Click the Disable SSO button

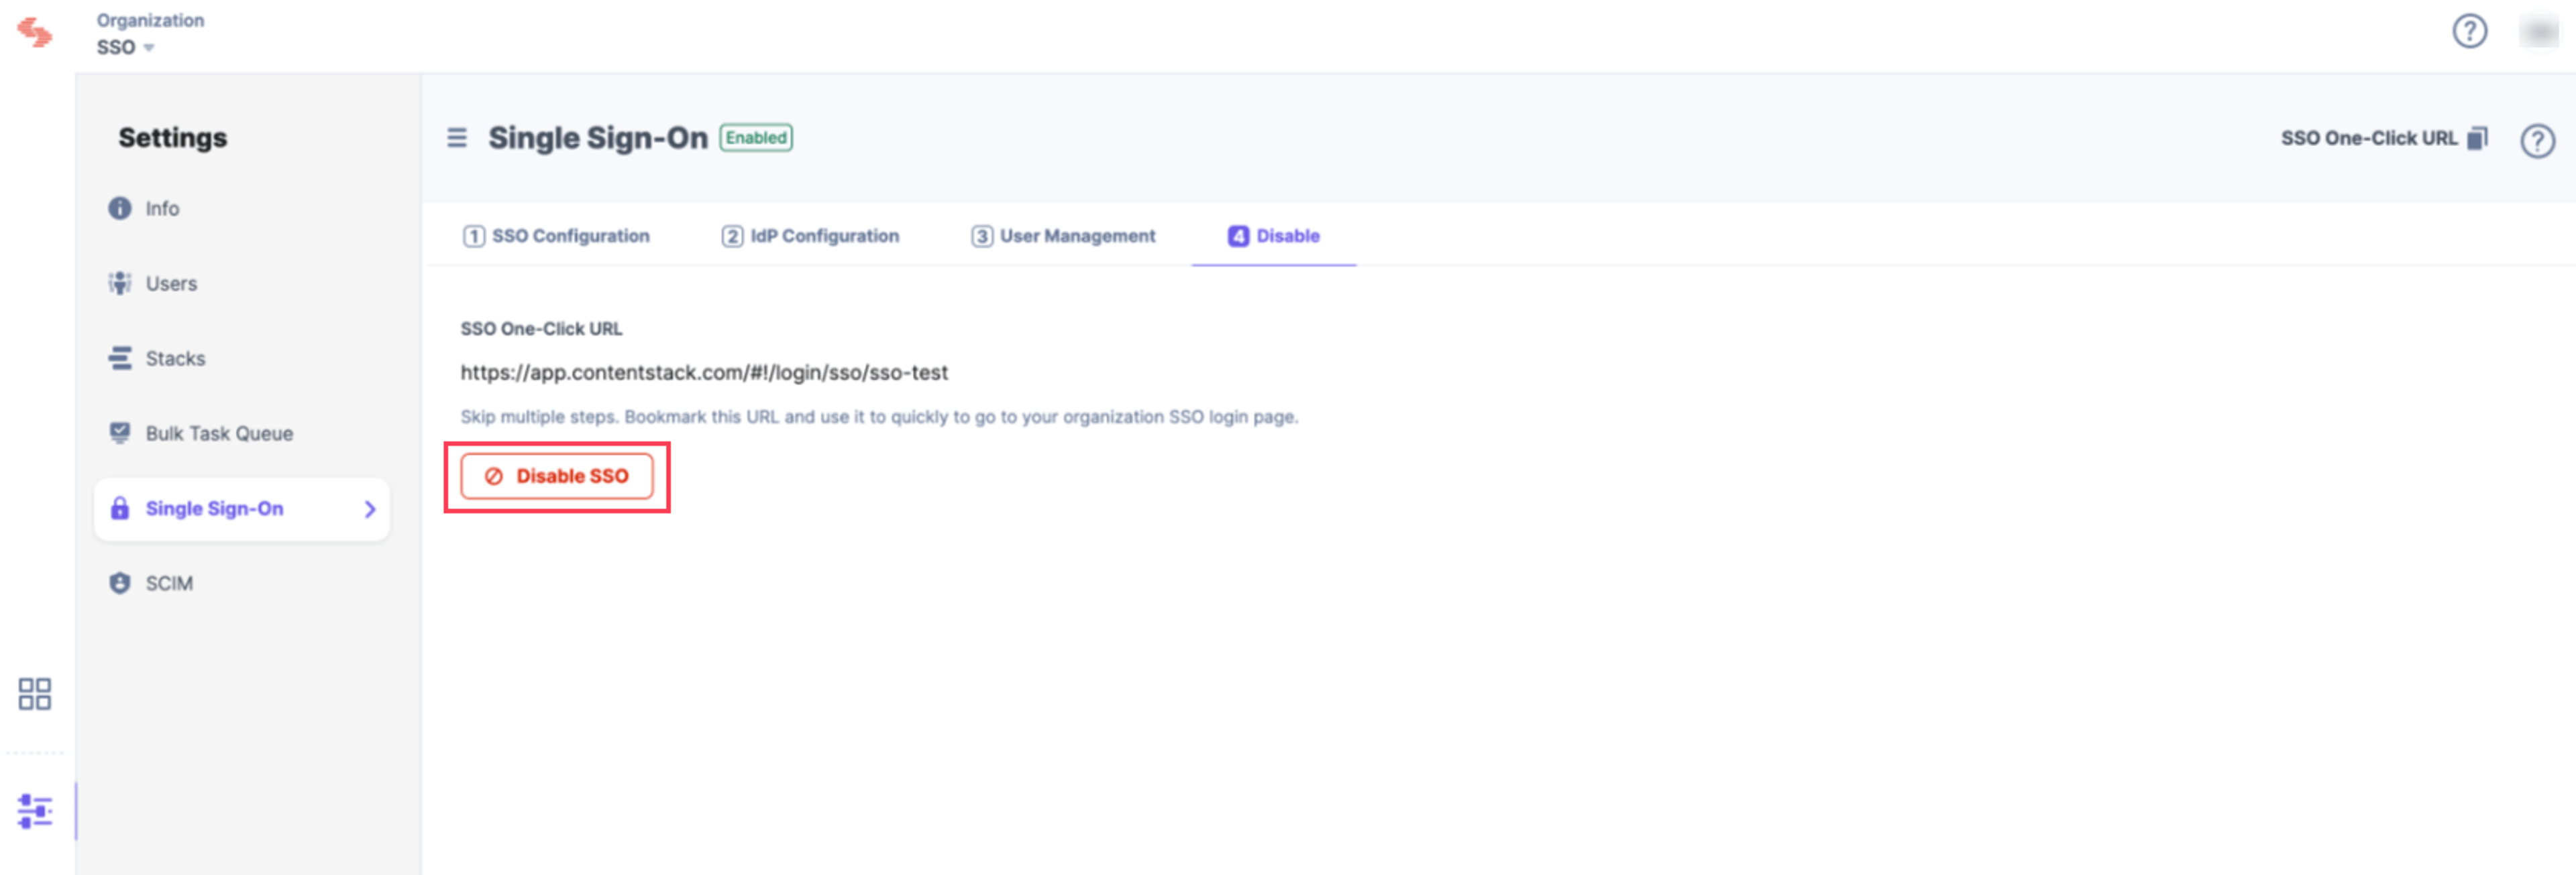tap(557, 476)
